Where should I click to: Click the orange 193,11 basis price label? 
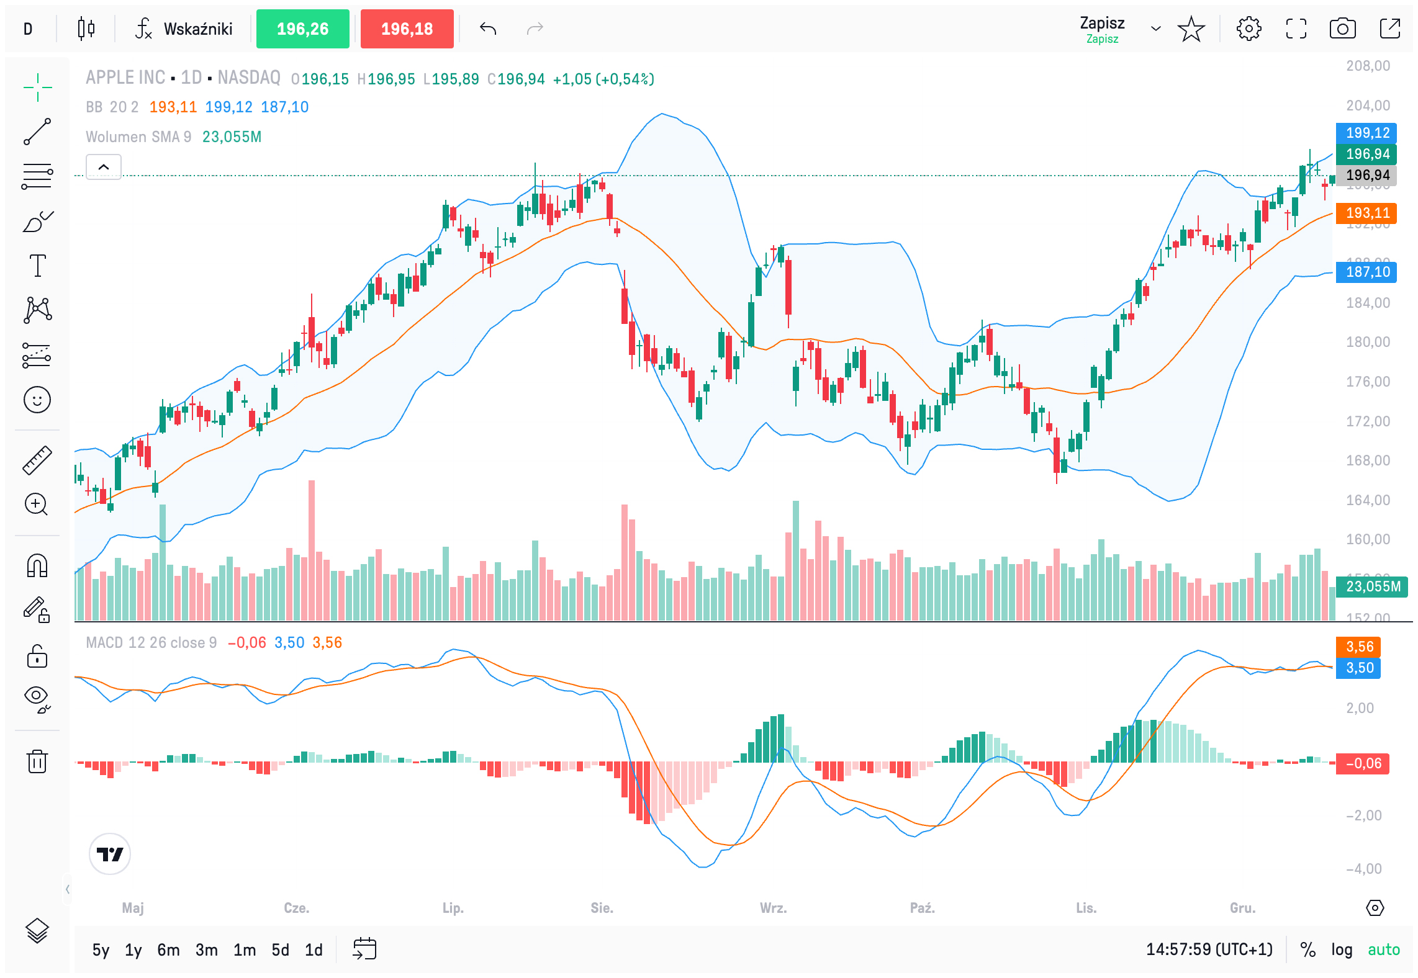click(x=1366, y=213)
